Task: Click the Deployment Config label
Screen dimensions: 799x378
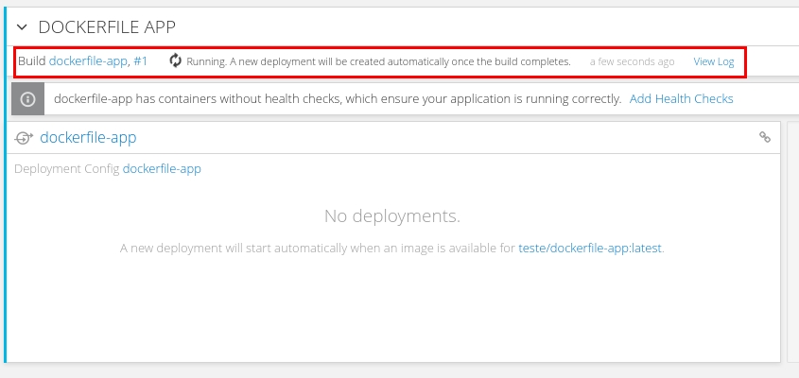Action: click(66, 169)
